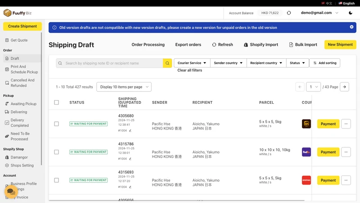Go to previous page arrow
The width and height of the screenshot is (360, 203).
[300, 87]
